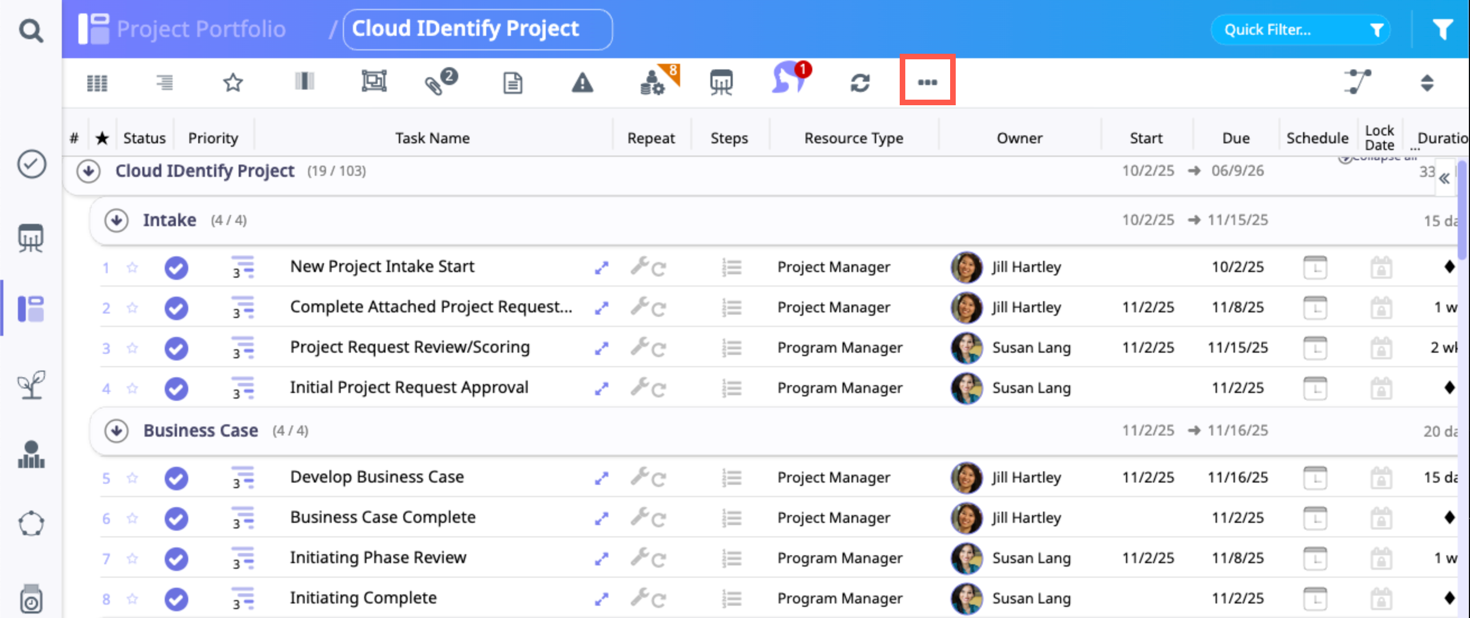
Task: Open the Project Portfolio breadcrumb
Action: tap(201, 29)
